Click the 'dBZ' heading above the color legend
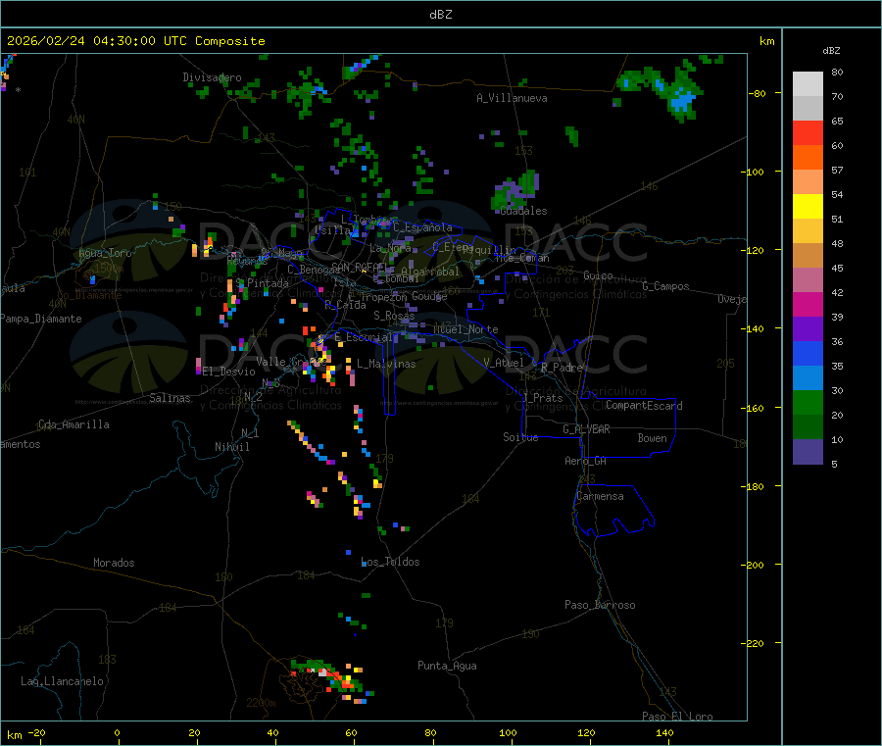 pyautogui.click(x=831, y=51)
